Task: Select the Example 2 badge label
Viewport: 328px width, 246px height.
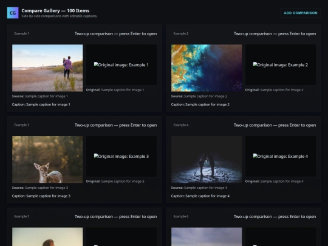Action: [181, 33]
